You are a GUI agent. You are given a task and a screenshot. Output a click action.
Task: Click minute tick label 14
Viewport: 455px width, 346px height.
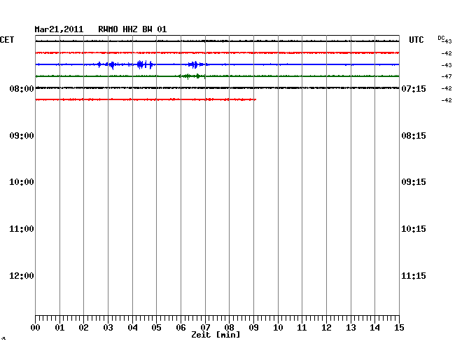click(375, 328)
